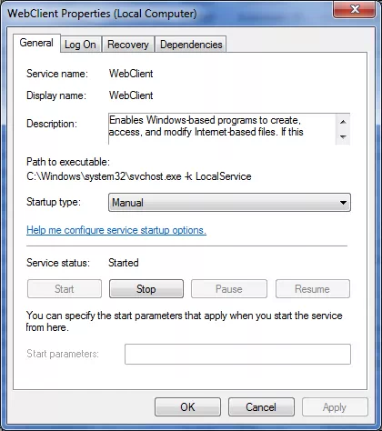
Task: Expand the Startup type dropdown
Action: (229, 202)
